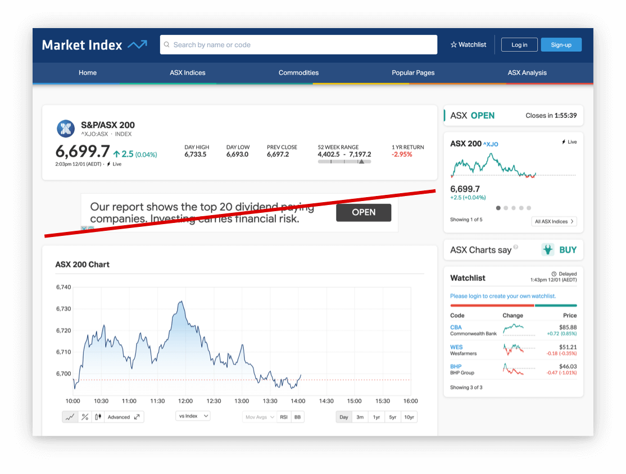Select the candlestick chart type icon
626x474 pixels.
point(98,417)
